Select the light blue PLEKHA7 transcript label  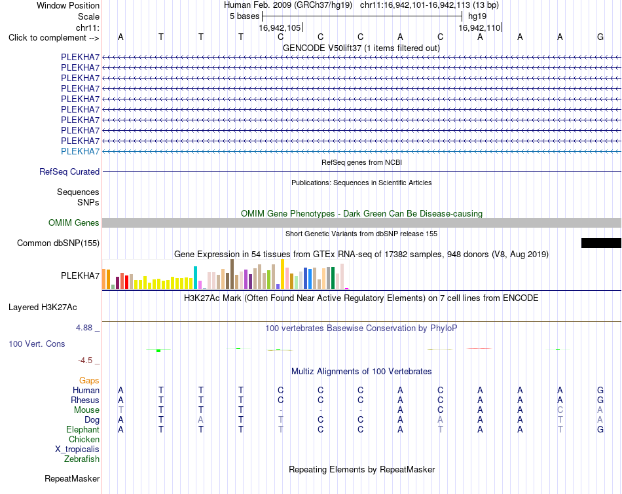click(x=80, y=151)
